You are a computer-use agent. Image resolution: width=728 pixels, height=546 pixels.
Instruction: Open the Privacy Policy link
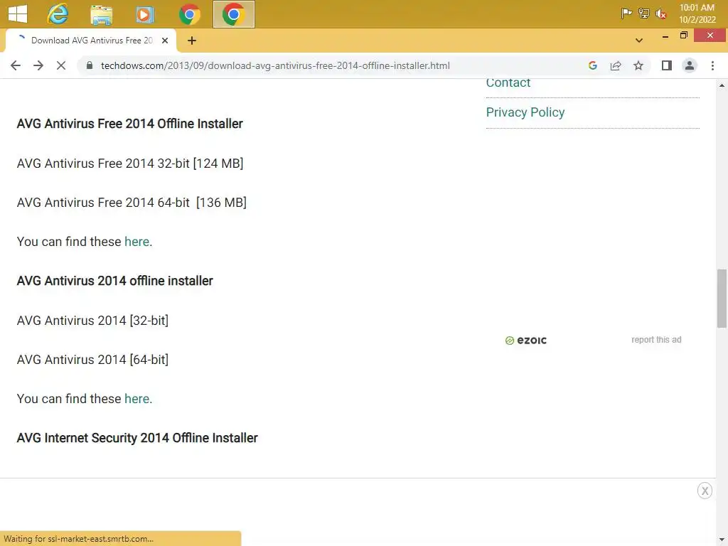(x=525, y=112)
